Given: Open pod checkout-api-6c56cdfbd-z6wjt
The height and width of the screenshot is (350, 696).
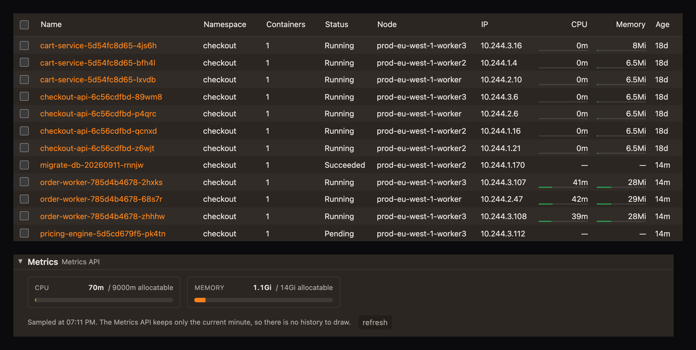Looking at the screenshot, I should tap(97, 148).
